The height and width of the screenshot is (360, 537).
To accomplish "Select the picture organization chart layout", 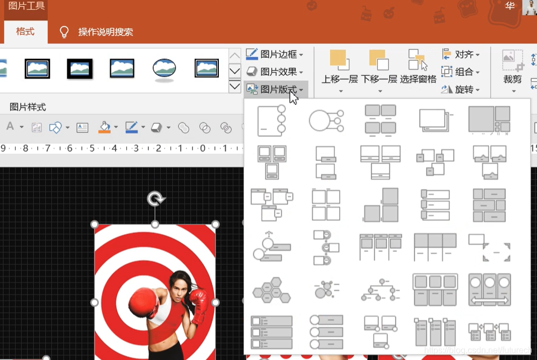I will click(381, 290).
